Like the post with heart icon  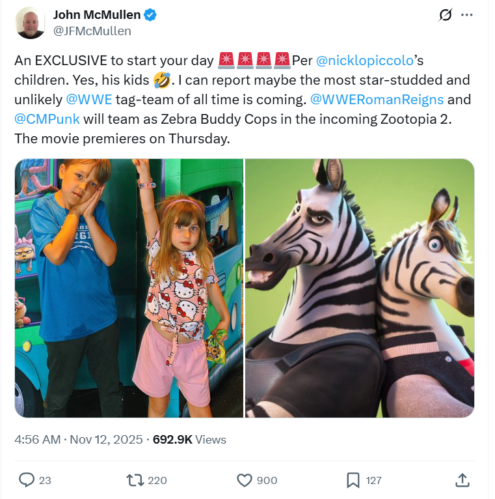[x=245, y=480]
